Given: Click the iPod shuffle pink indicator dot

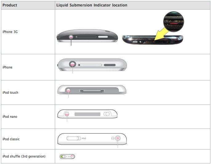Looking at the screenshot, I should pos(72,157).
